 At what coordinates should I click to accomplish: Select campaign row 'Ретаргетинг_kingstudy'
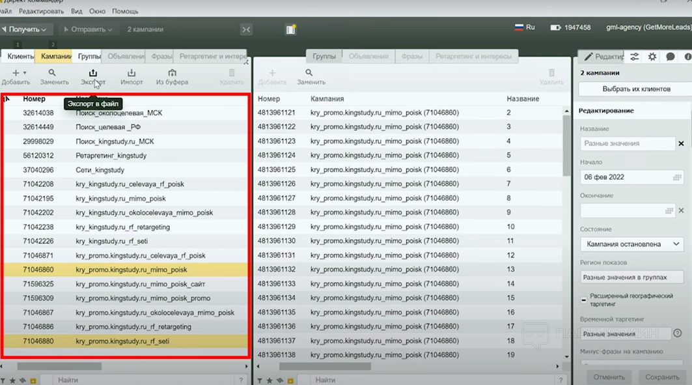tap(111, 156)
